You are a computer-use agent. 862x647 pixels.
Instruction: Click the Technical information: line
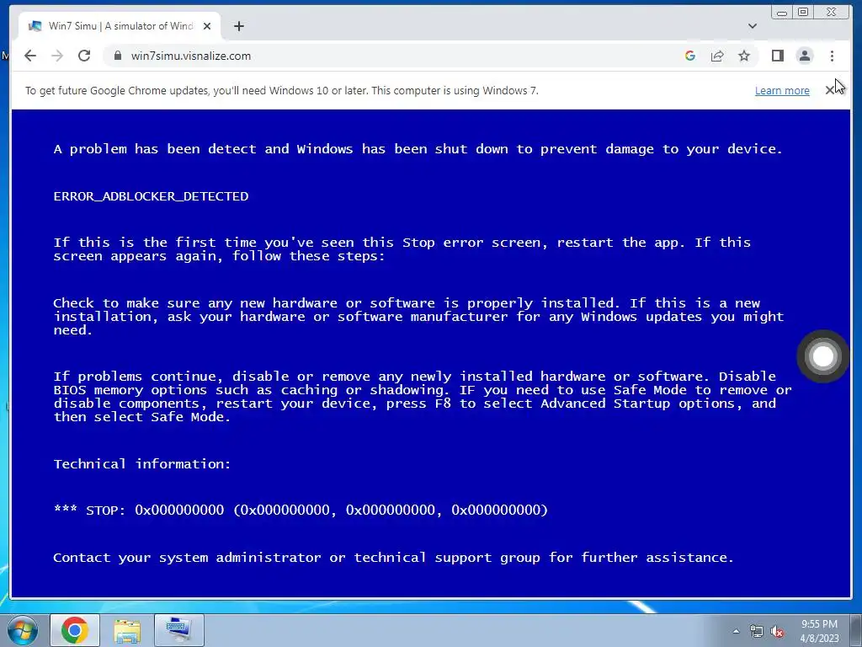pyautogui.click(x=142, y=464)
